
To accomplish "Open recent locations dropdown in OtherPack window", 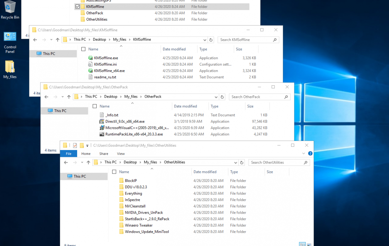I will 63,97.
